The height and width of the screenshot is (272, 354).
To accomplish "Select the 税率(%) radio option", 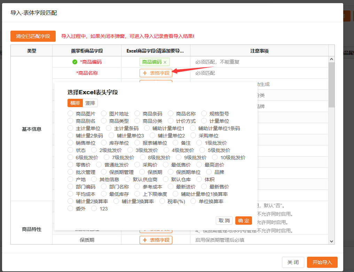I will [162, 201].
